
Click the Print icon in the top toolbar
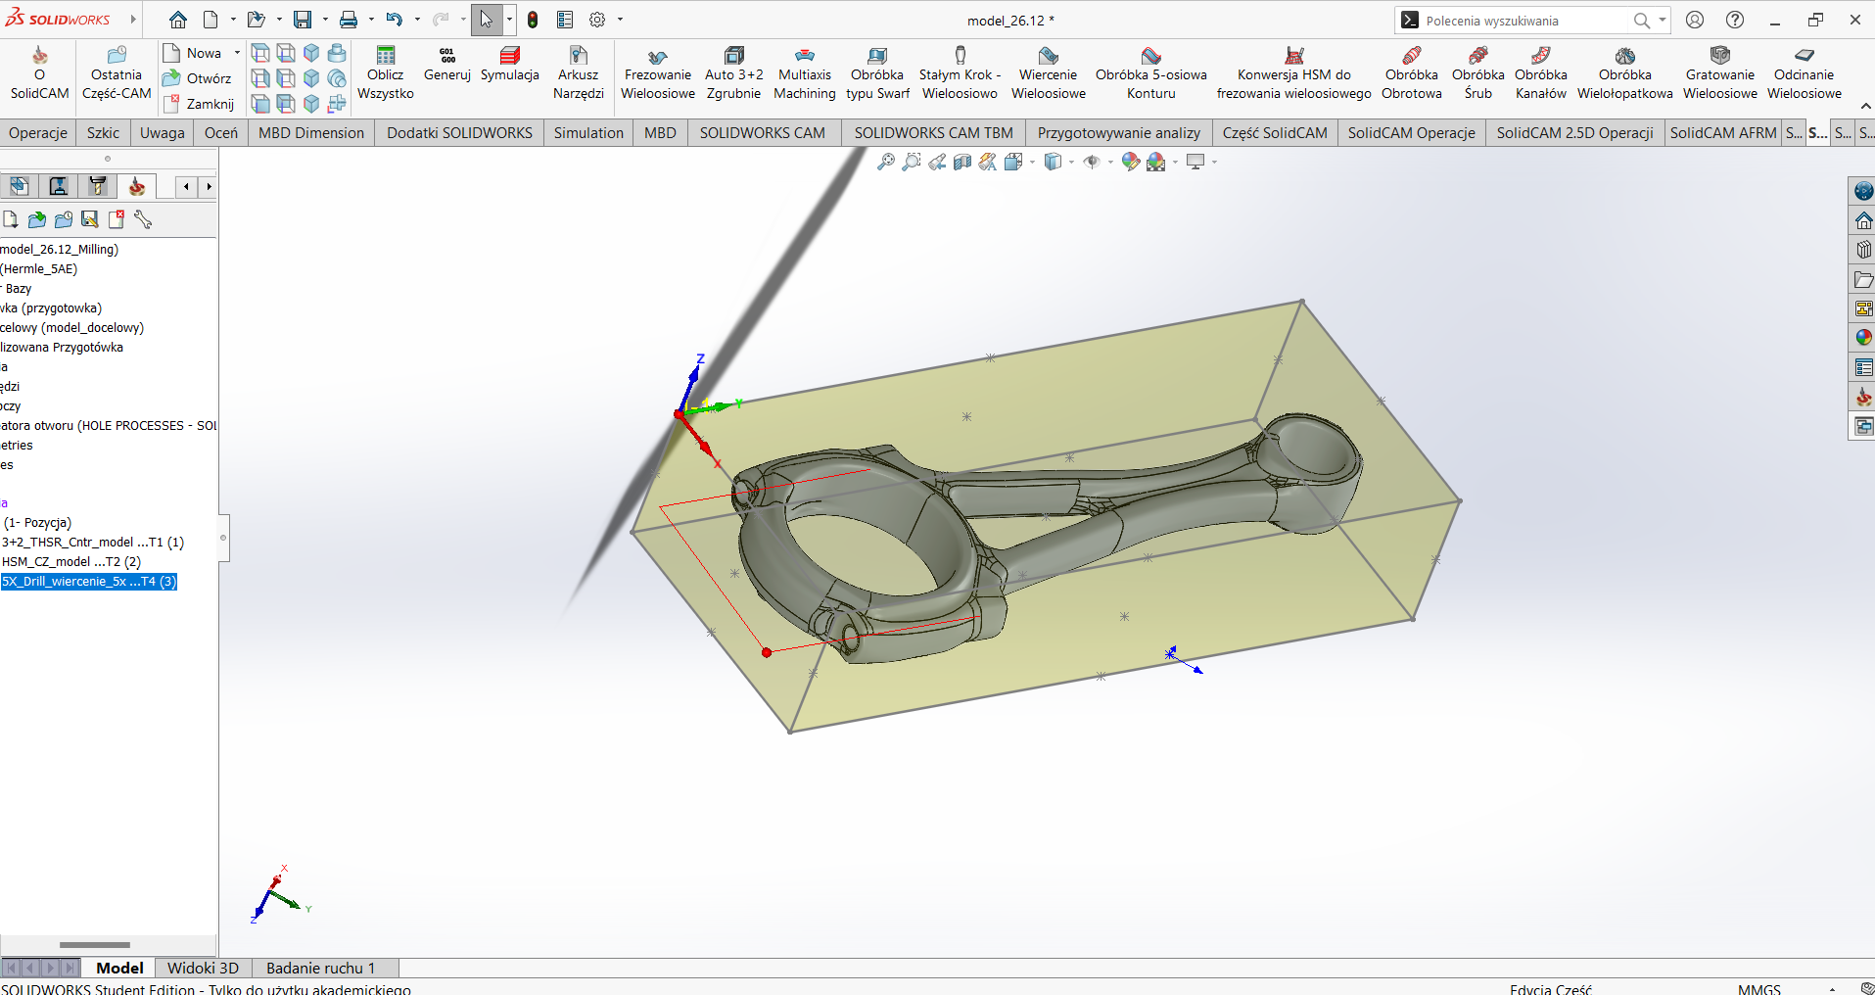tap(349, 20)
